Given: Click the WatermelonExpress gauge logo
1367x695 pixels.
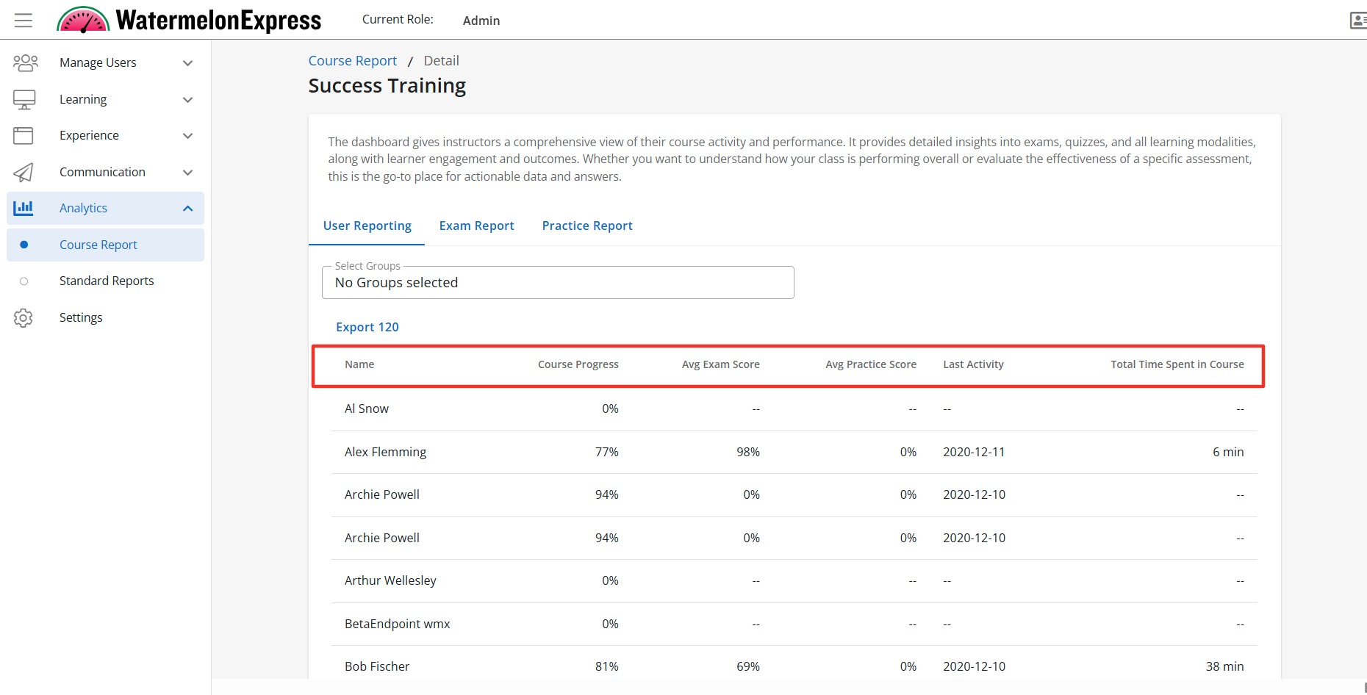Looking at the screenshot, I should pos(83,20).
